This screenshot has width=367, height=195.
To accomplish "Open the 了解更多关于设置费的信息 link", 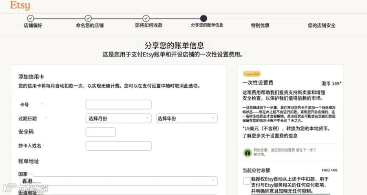I will click(270, 136).
